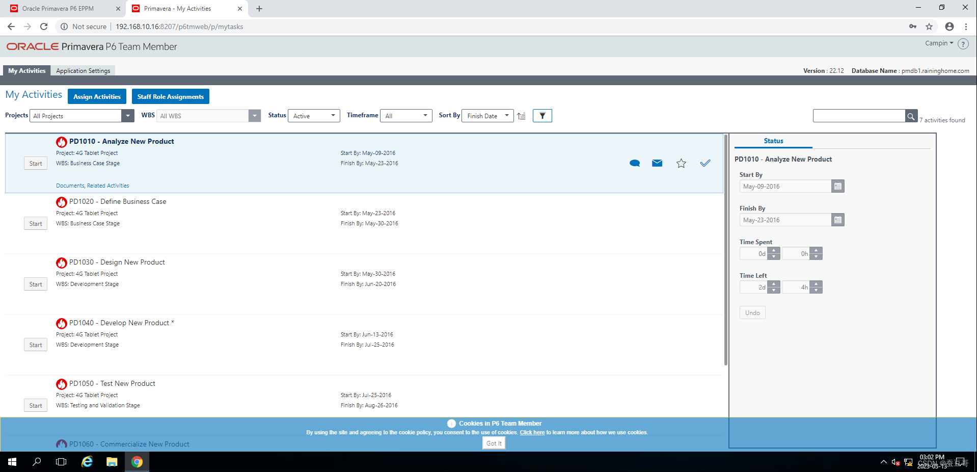Open the help question mark icon
Screen dimensions: 977x472
tap(963, 44)
